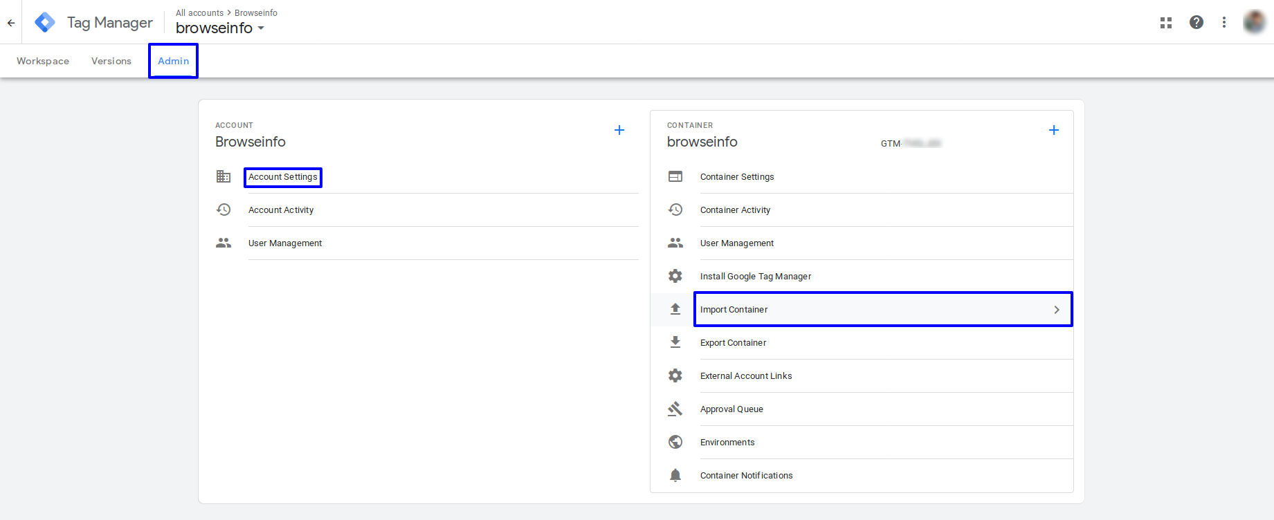This screenshot has height=520, width=1274.
Task: Create new container with plus icon
Action: pyautogui.click(x=1054, y=130)
